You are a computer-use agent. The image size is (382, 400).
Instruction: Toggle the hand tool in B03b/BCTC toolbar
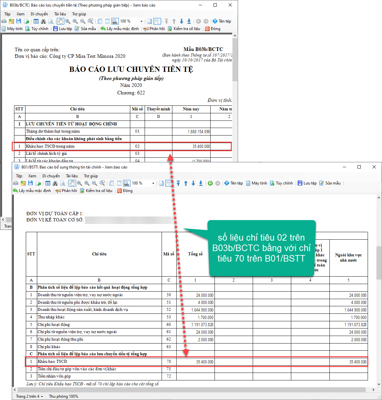click(x=60, y=21)
